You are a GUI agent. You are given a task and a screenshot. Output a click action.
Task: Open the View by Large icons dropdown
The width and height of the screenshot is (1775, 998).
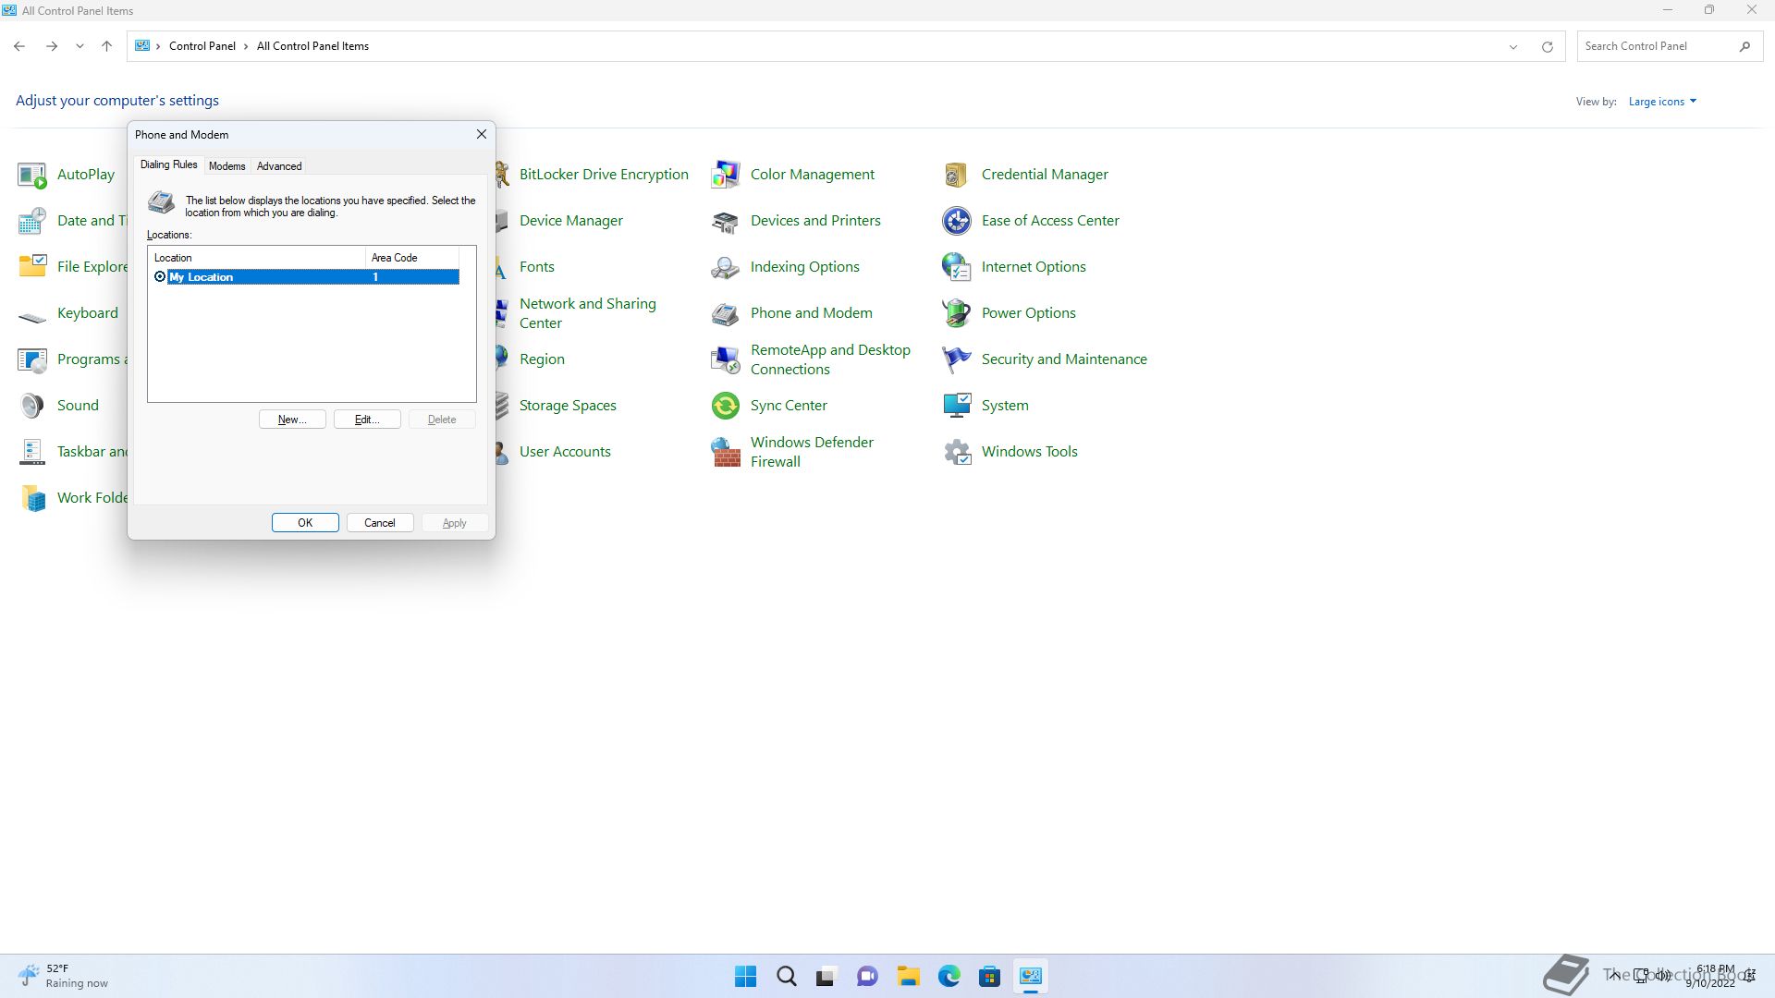coord(1662,102)
